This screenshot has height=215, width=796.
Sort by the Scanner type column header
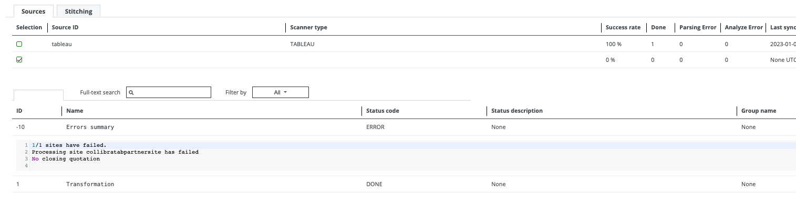coord(308,27)
